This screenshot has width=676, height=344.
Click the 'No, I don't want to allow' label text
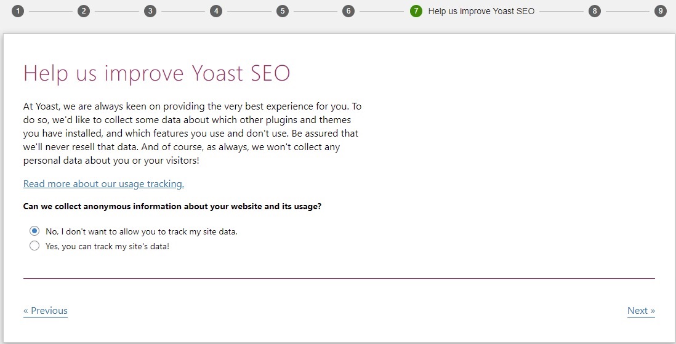142,231
